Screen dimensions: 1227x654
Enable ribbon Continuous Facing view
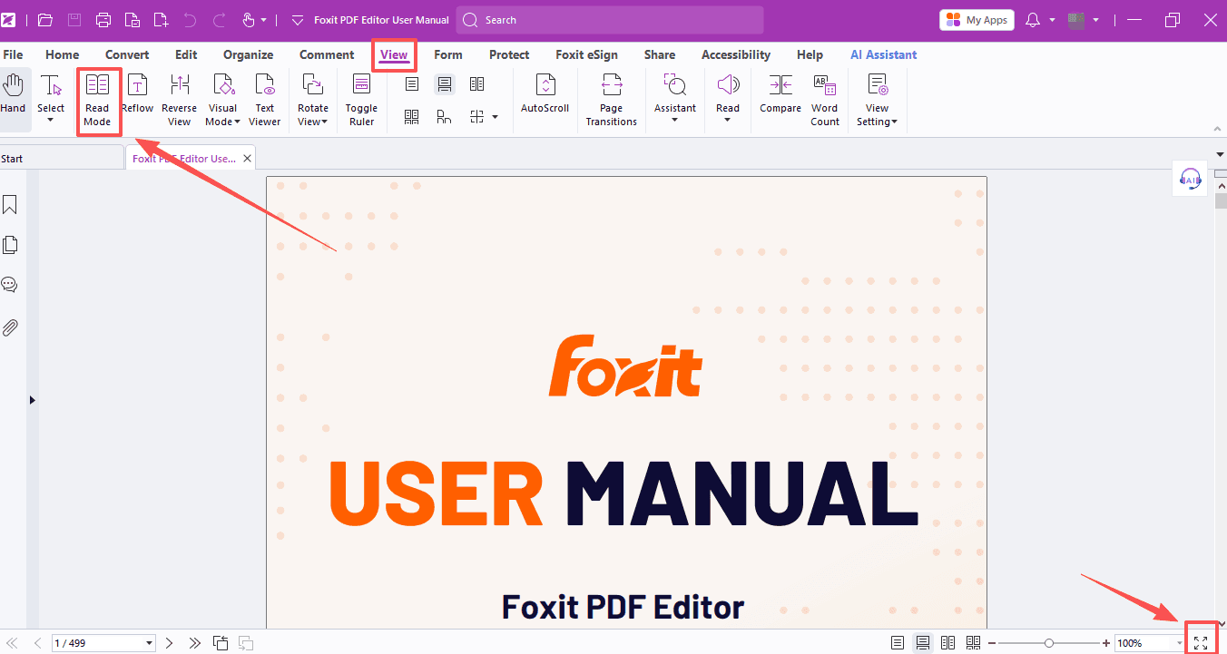[411, 116]
